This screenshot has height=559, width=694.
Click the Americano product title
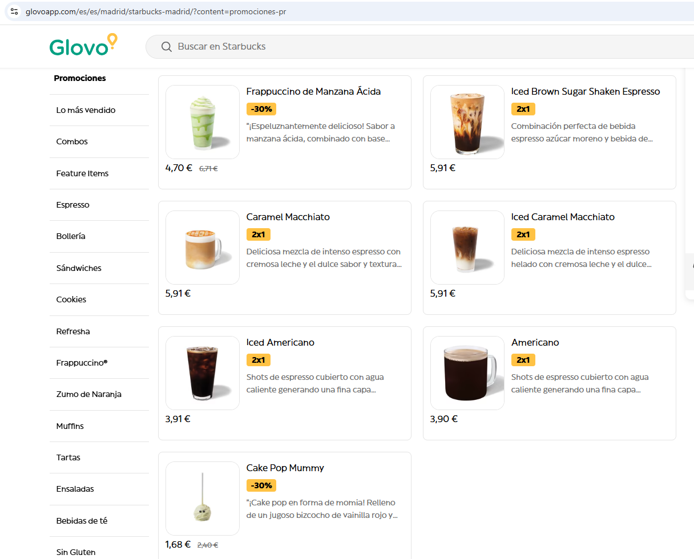point(535,342)
